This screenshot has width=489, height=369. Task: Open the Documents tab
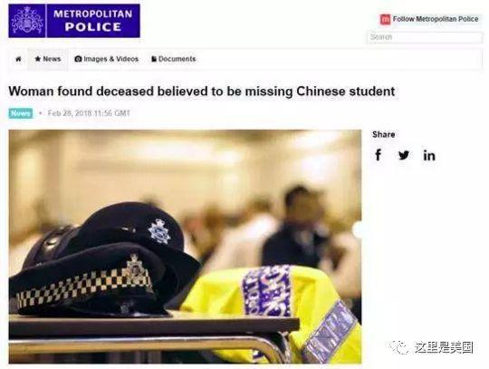(173, 59)
